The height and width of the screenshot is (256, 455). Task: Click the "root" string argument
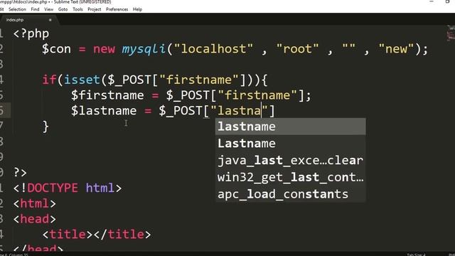click(x=297, y=49)
